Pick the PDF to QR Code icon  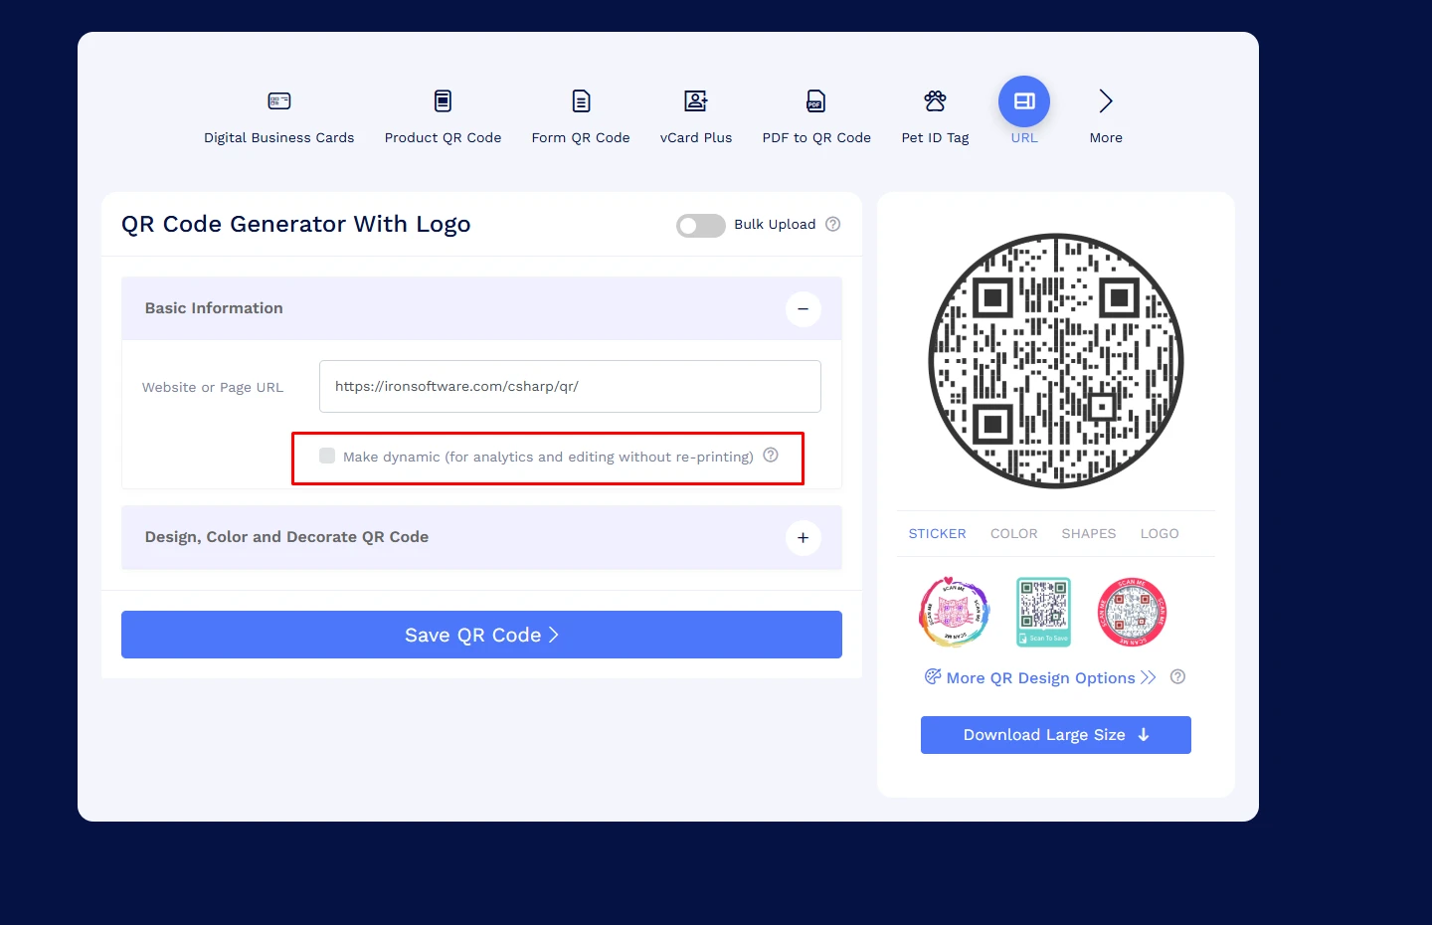coord(815,101)
